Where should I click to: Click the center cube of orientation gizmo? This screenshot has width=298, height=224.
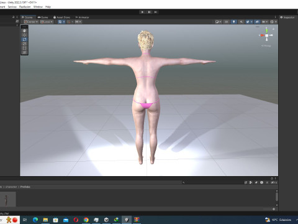pyautogui.click(x=267, y=35)
